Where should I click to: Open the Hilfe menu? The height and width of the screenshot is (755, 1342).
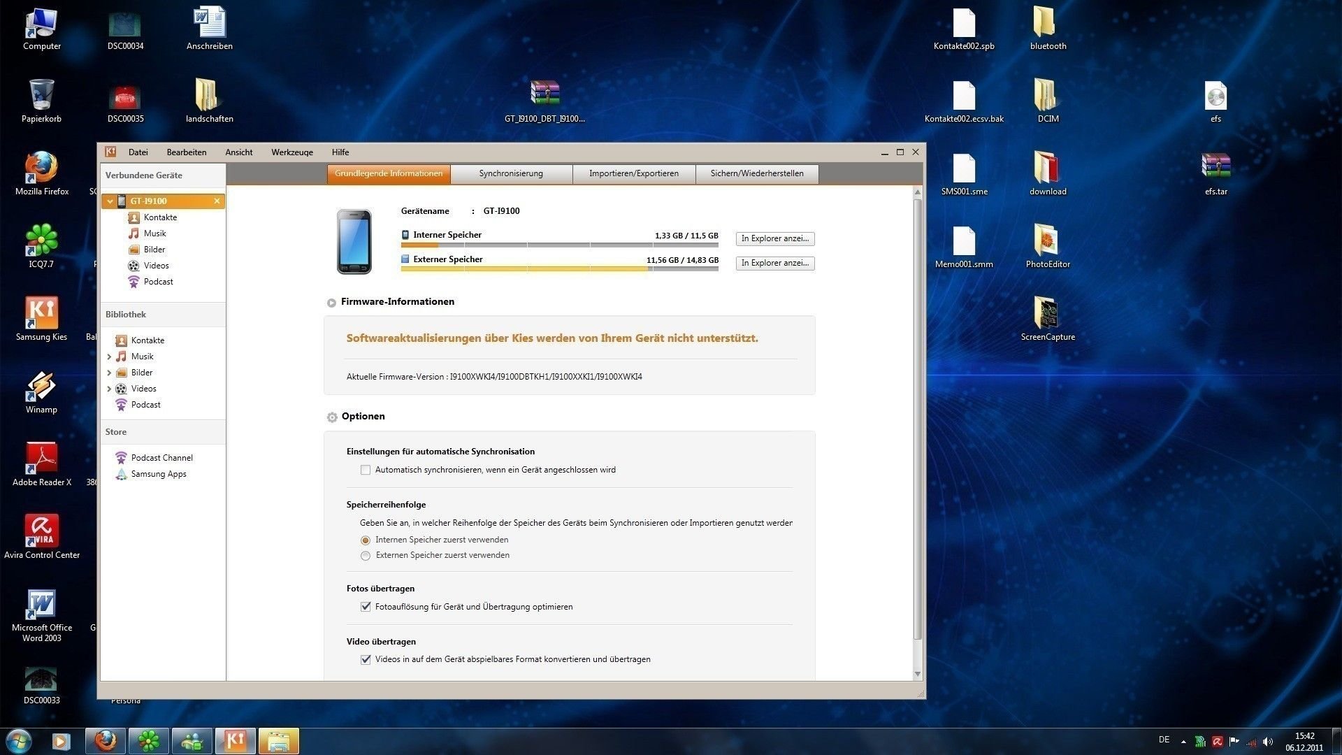pyautogui.click(x=340, y=152)
